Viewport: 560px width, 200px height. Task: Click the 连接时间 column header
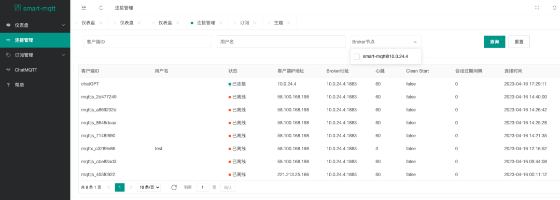point(513,70)
